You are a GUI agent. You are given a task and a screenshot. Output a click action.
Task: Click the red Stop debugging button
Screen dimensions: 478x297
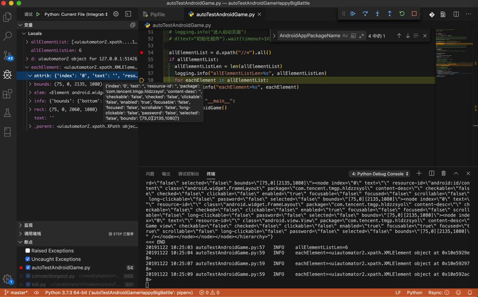coord(414,14)
